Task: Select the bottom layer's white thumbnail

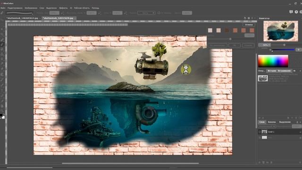Action: (264, 137)
